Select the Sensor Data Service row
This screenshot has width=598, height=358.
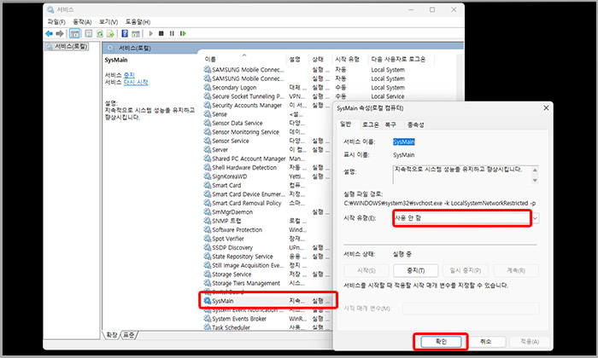coord(268,124)
